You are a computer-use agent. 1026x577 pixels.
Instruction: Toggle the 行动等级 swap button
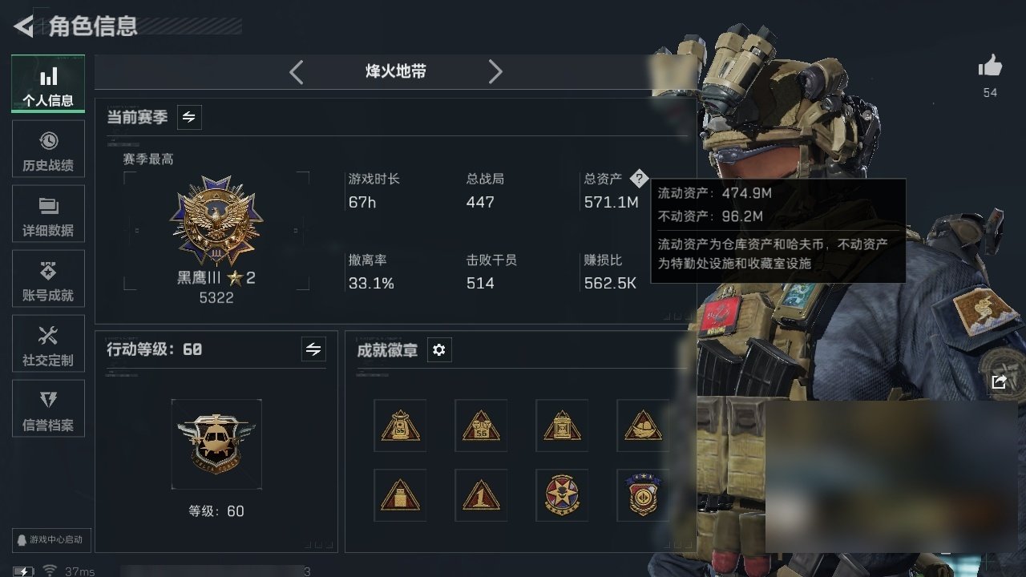tap(313, 349)
